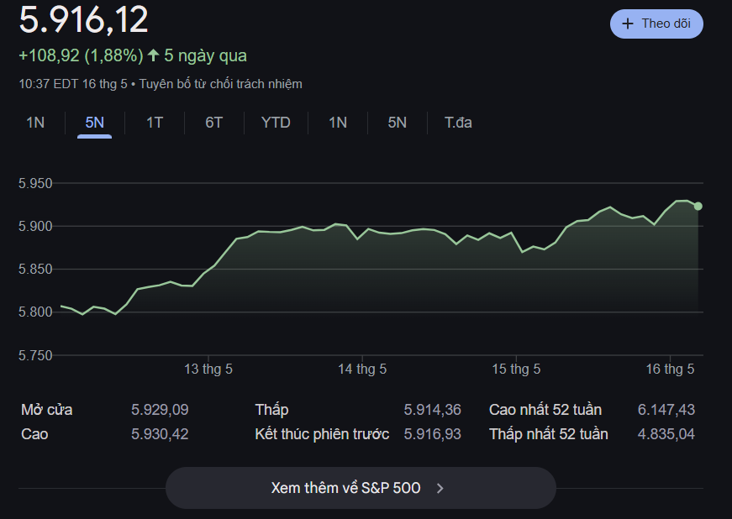Image resolution: width=732 pixels, height=519 pixels.
Task: Click the change value +108,92 (1,88%)
Action: (x=82, y=55)
